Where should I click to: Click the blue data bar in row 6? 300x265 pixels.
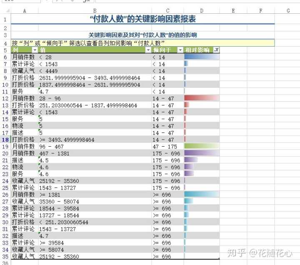click(x=202, y=57)
